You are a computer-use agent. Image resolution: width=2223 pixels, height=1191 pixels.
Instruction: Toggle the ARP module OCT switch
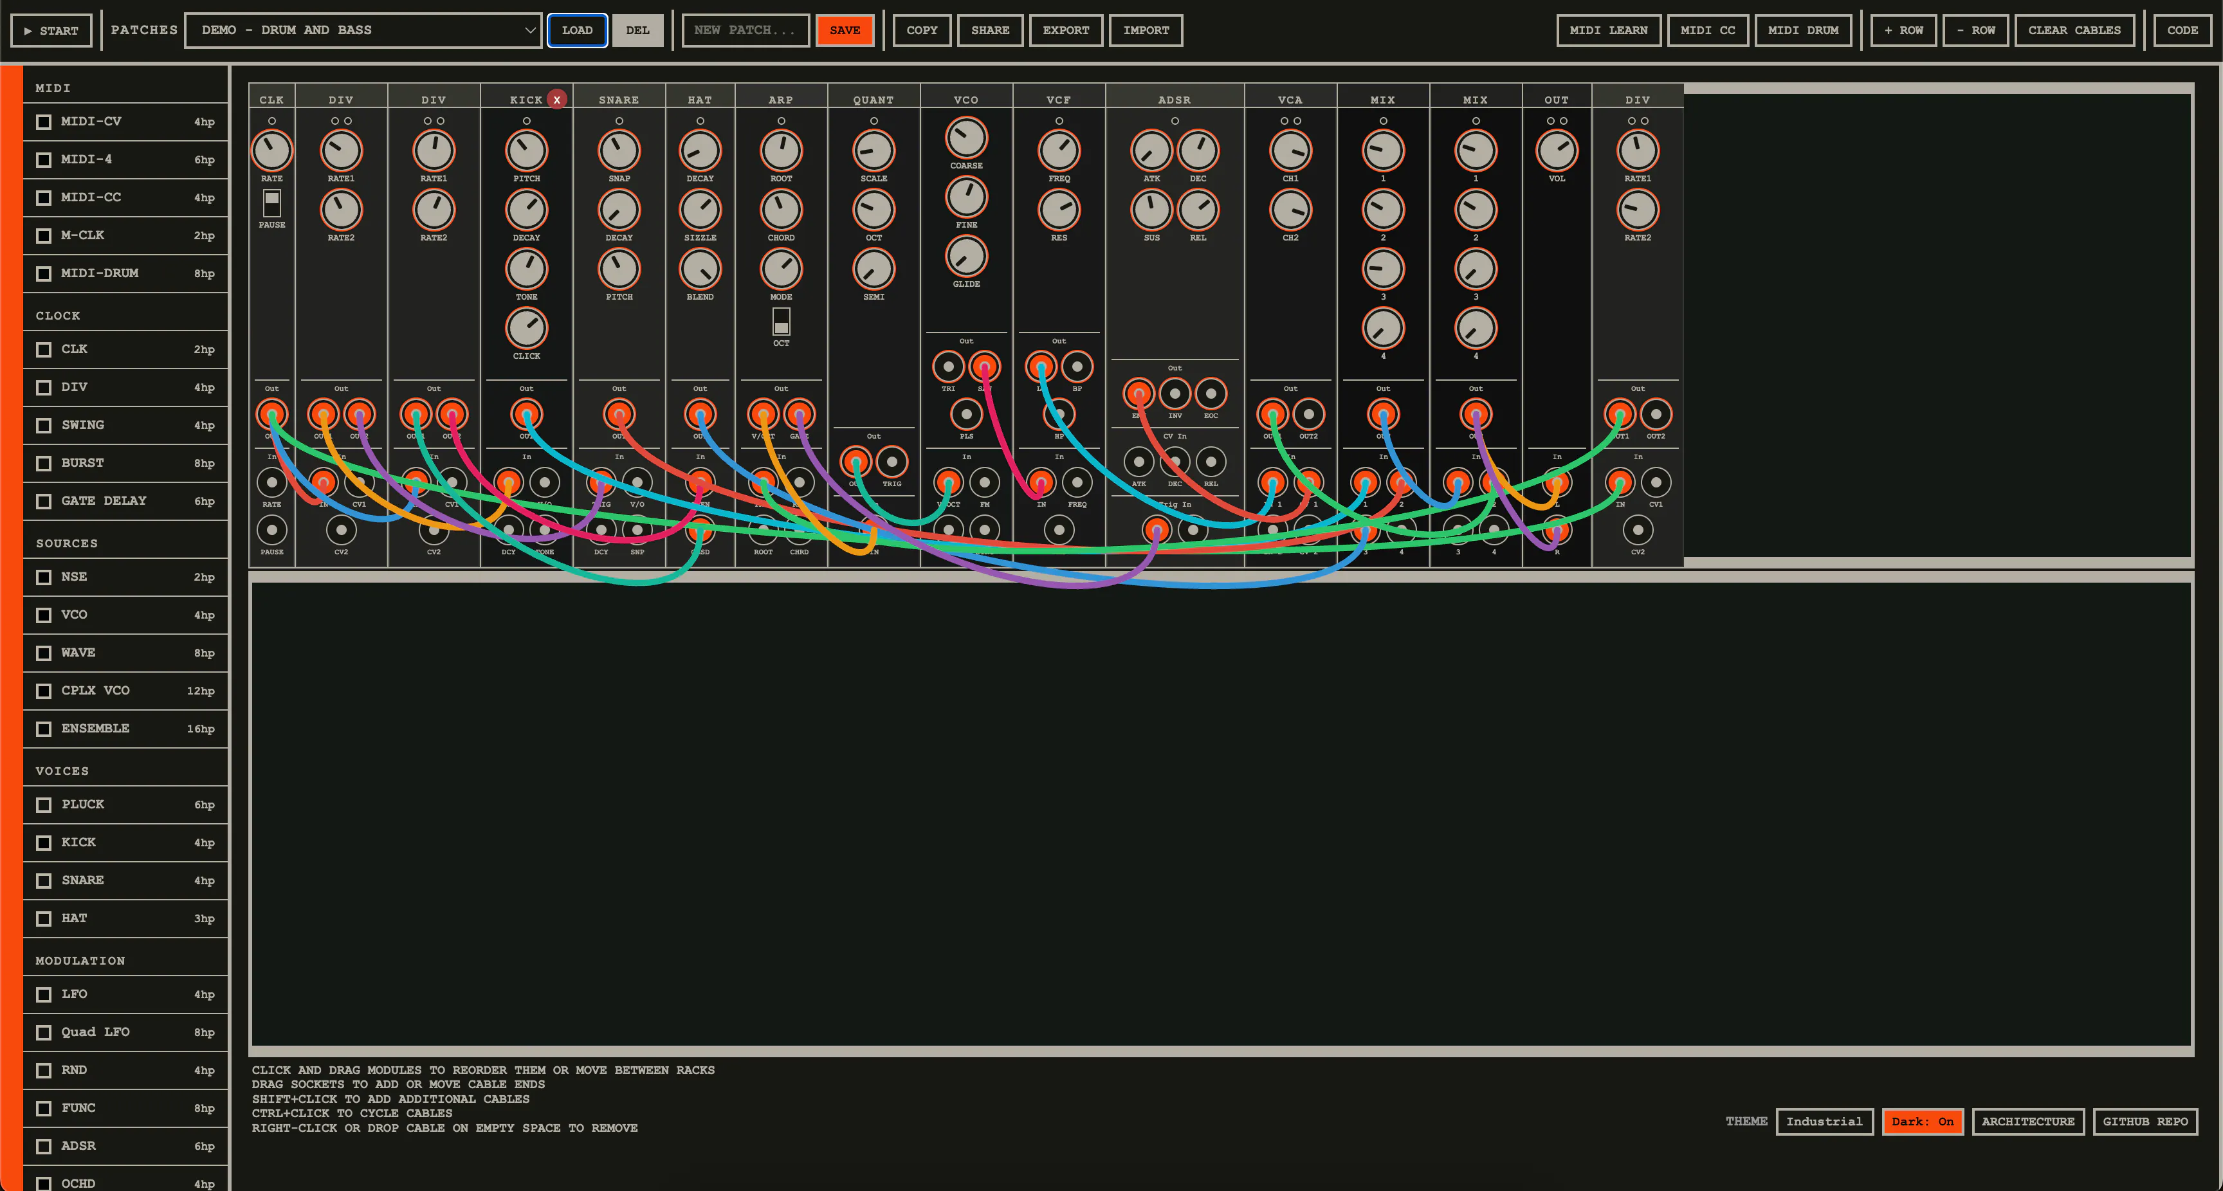click(781, 322)
